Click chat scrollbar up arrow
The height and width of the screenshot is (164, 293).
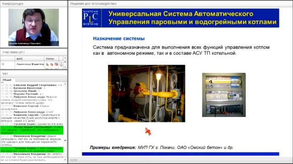point(65,84)
